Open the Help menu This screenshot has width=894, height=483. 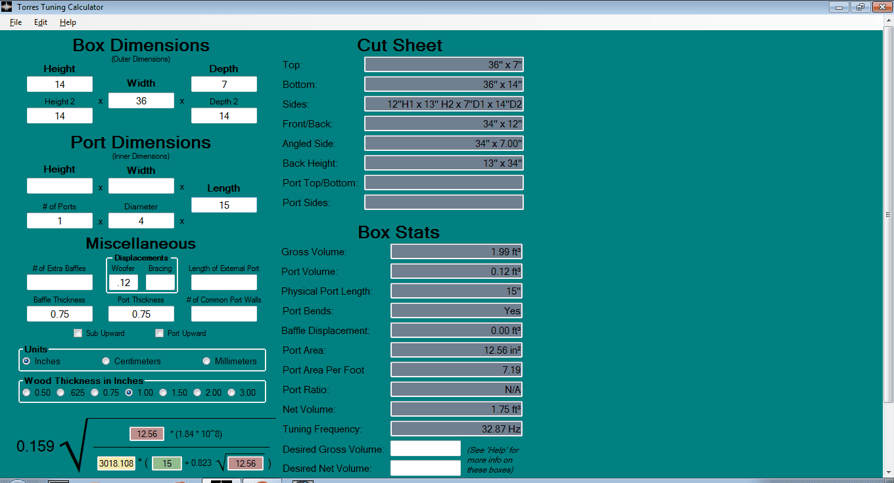pyautogui.click(x=68, y=22)
